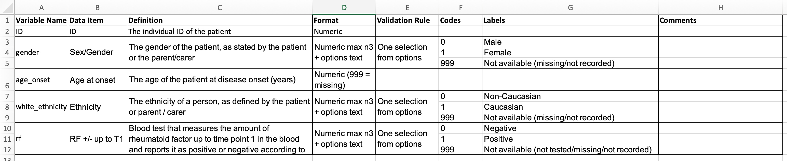The width and height of the screenshot is (787, 161).
Task: Select column D header
Action: tap(344, 7)
